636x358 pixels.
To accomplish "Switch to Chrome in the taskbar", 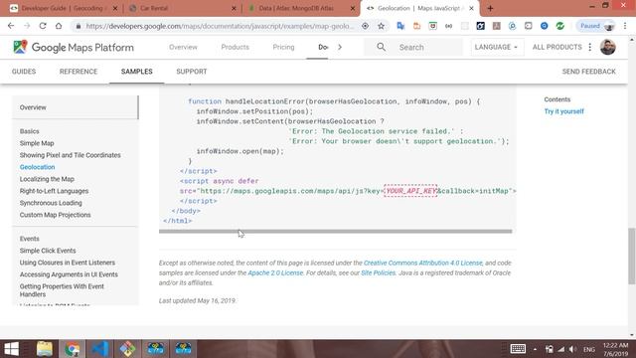I will (x=73, y=349).
